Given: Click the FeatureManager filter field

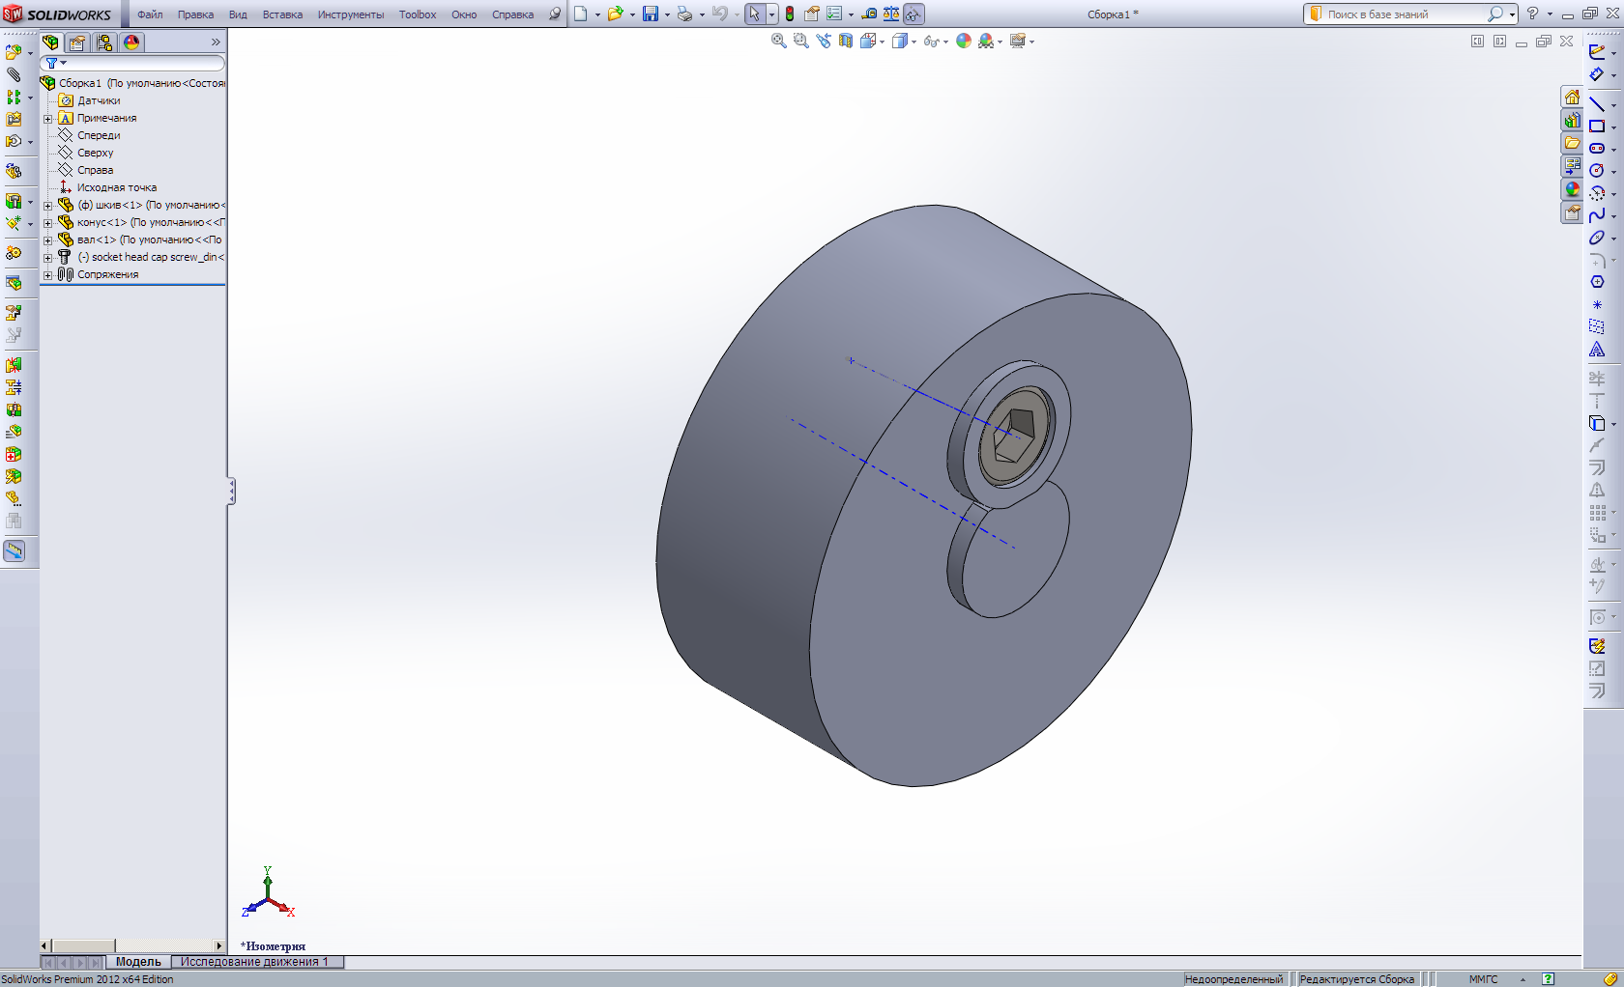Looking at the screenshot, I should [133, 64].
